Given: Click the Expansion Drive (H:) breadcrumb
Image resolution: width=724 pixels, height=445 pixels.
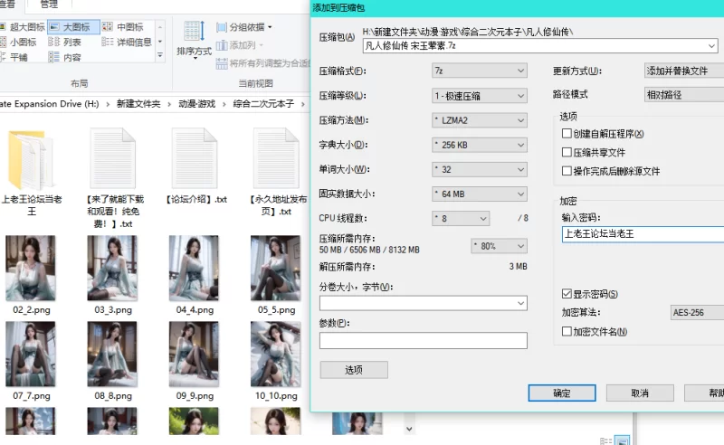Looking at the screenshot, I should pyautogui.click(x=50, y=104).
